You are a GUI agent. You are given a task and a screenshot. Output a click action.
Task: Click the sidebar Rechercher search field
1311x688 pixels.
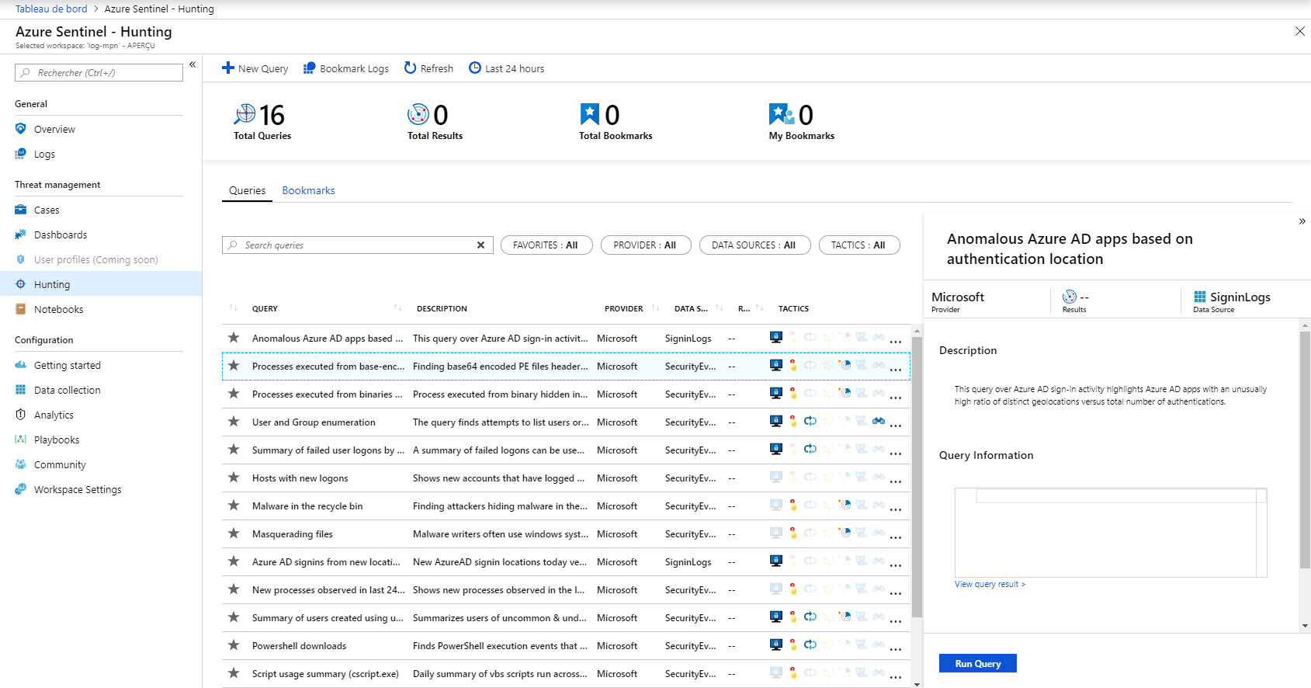click(99, 72)
